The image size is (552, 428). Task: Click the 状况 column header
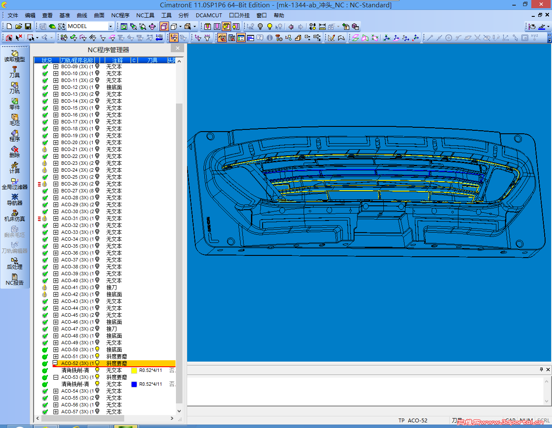47,60
